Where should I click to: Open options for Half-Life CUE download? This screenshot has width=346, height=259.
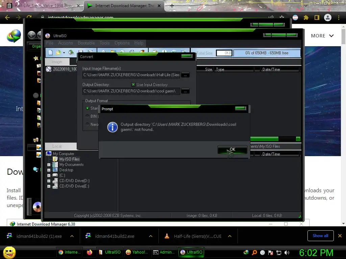point(230,236)
